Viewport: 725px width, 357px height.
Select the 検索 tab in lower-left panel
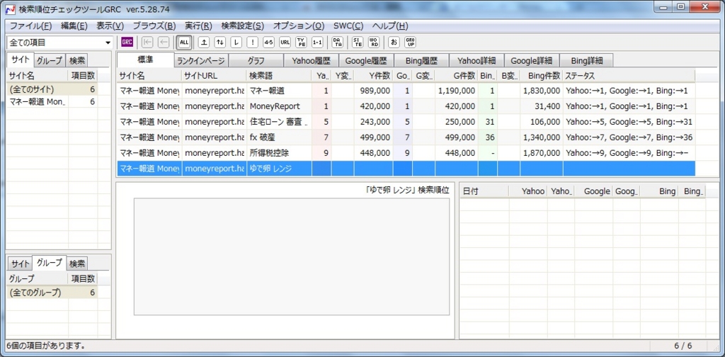[x=76, y=264]
